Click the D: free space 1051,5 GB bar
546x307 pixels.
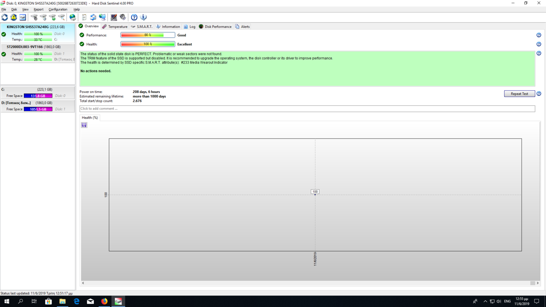38,109
